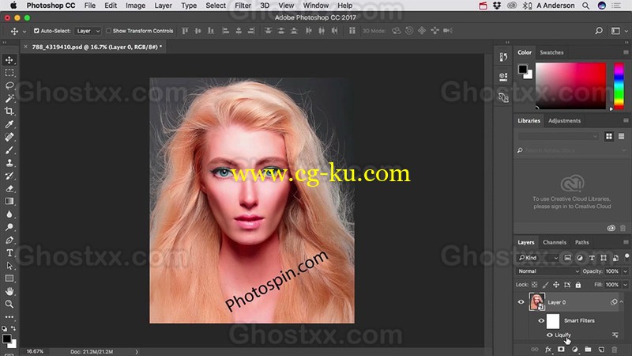The image size is (632, 356).
Task: Open the Fill value dropdown arrow
Action: pos(625,285)
